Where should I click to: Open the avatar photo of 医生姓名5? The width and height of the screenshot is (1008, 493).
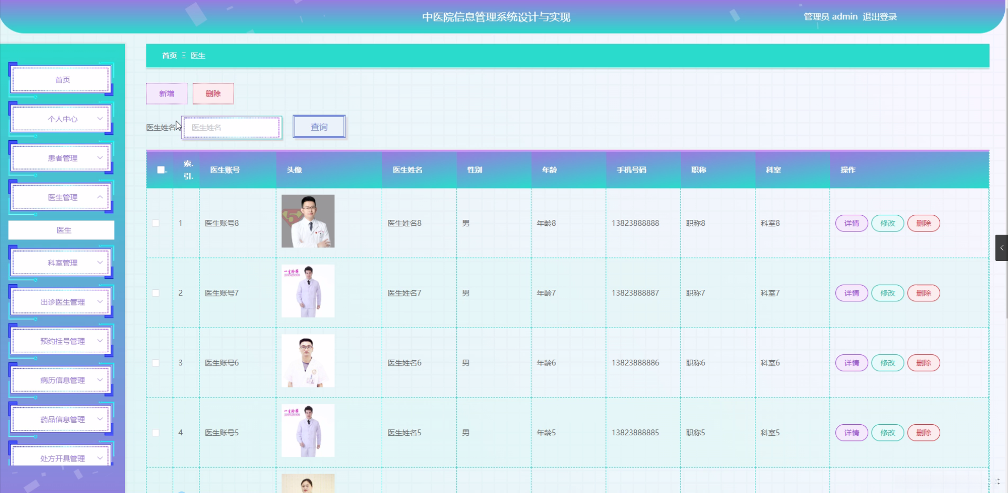pyautogui.click(x=308, y=431)
